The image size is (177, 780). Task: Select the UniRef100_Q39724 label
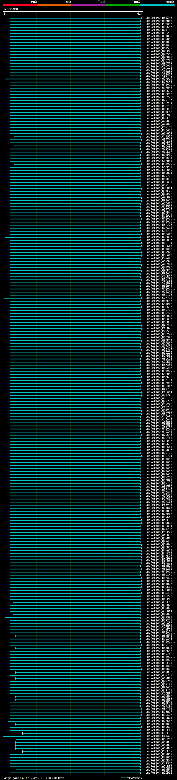tap(159, 456)
